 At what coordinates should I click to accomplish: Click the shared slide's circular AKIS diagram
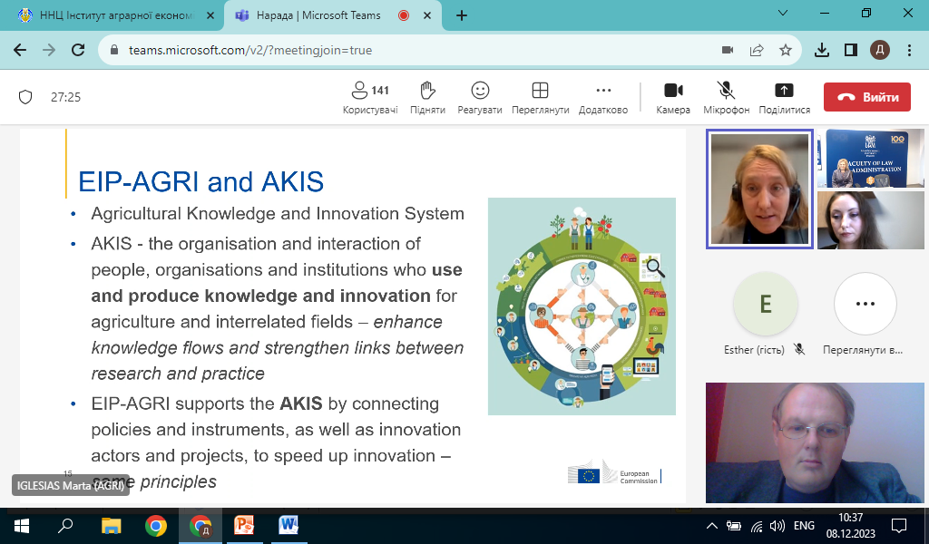click(582, 306)
